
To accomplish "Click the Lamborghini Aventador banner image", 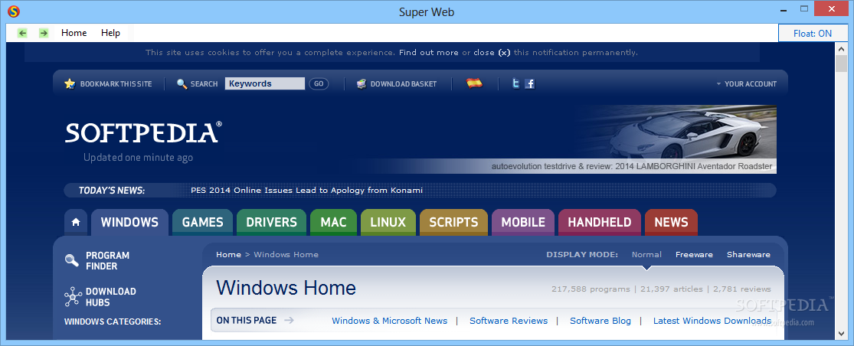I will click(x=676, y=132).
